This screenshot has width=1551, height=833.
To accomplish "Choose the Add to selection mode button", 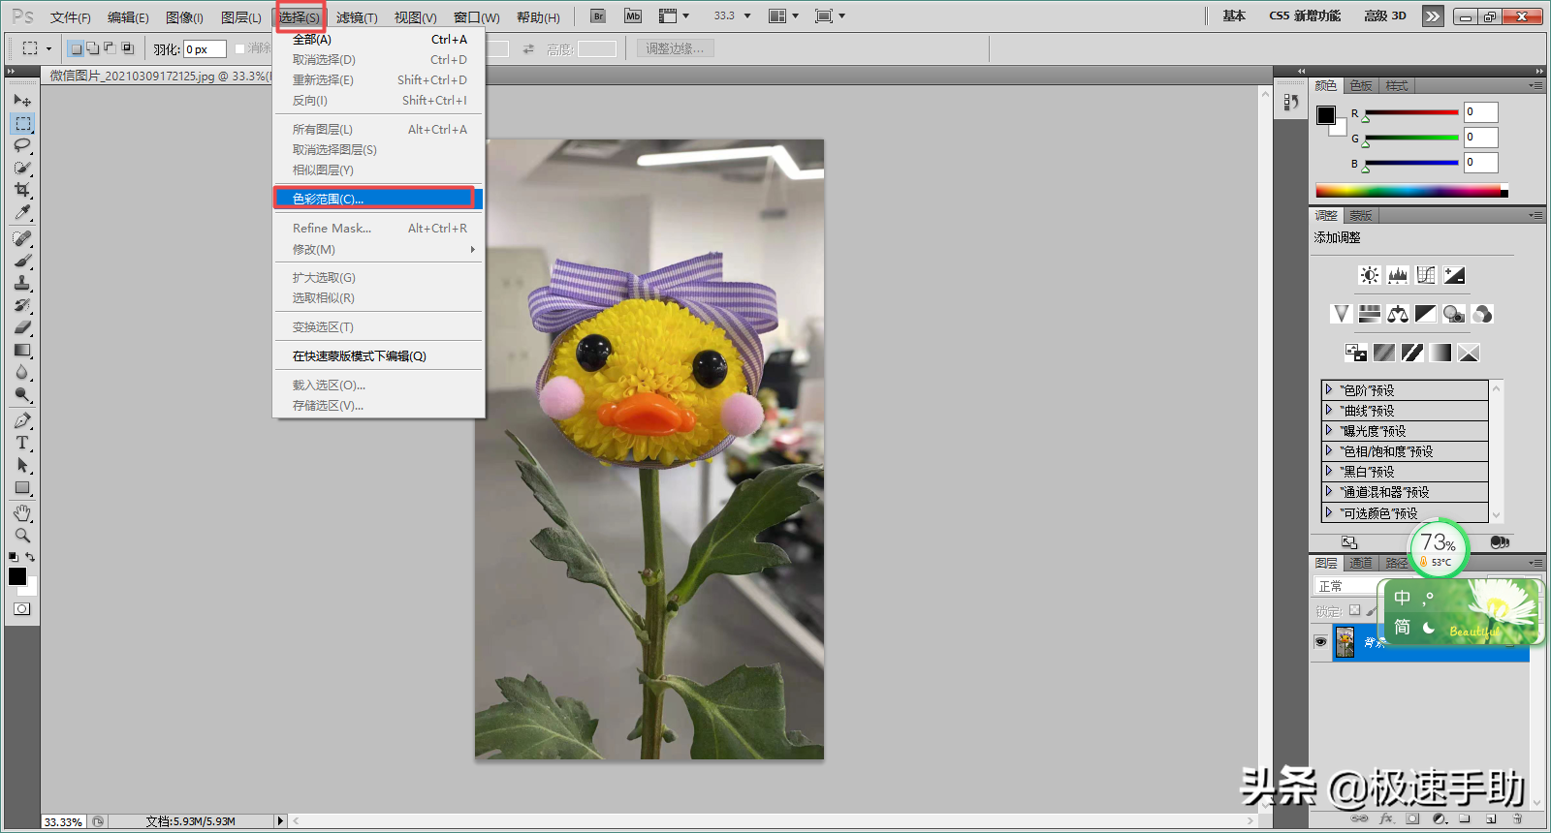I will click(93, 48).
